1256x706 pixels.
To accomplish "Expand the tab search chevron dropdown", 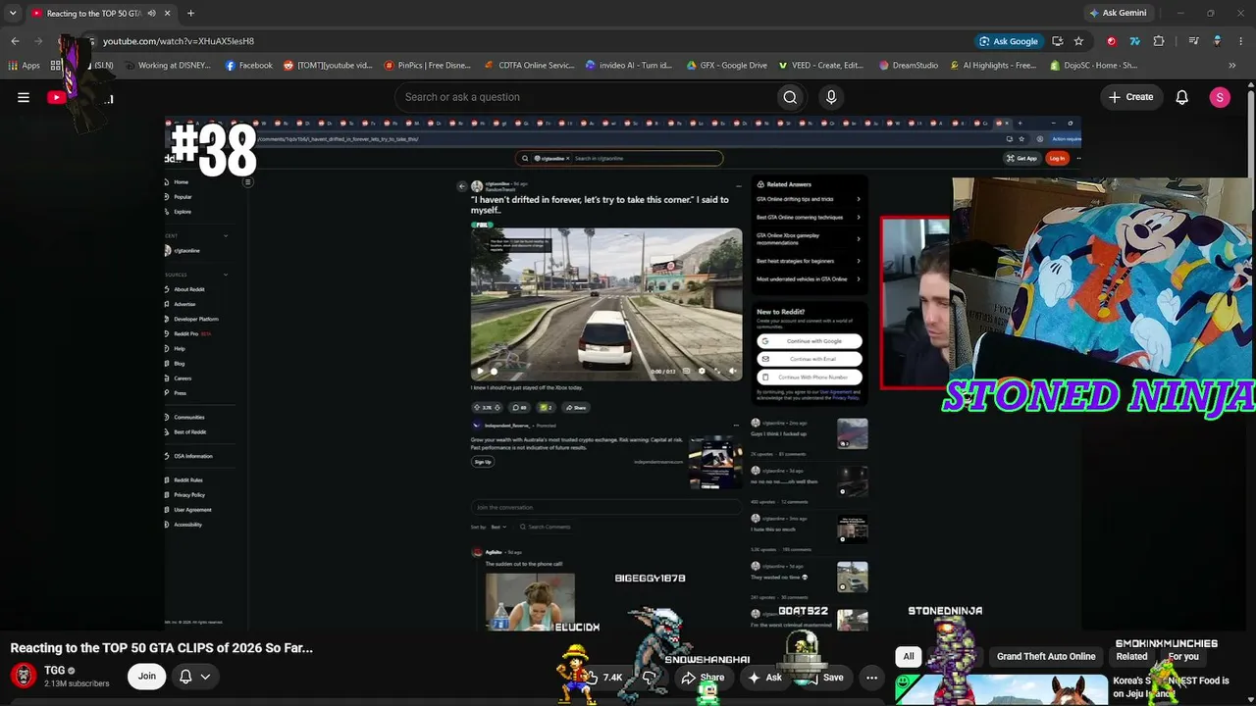I will 15,13.
